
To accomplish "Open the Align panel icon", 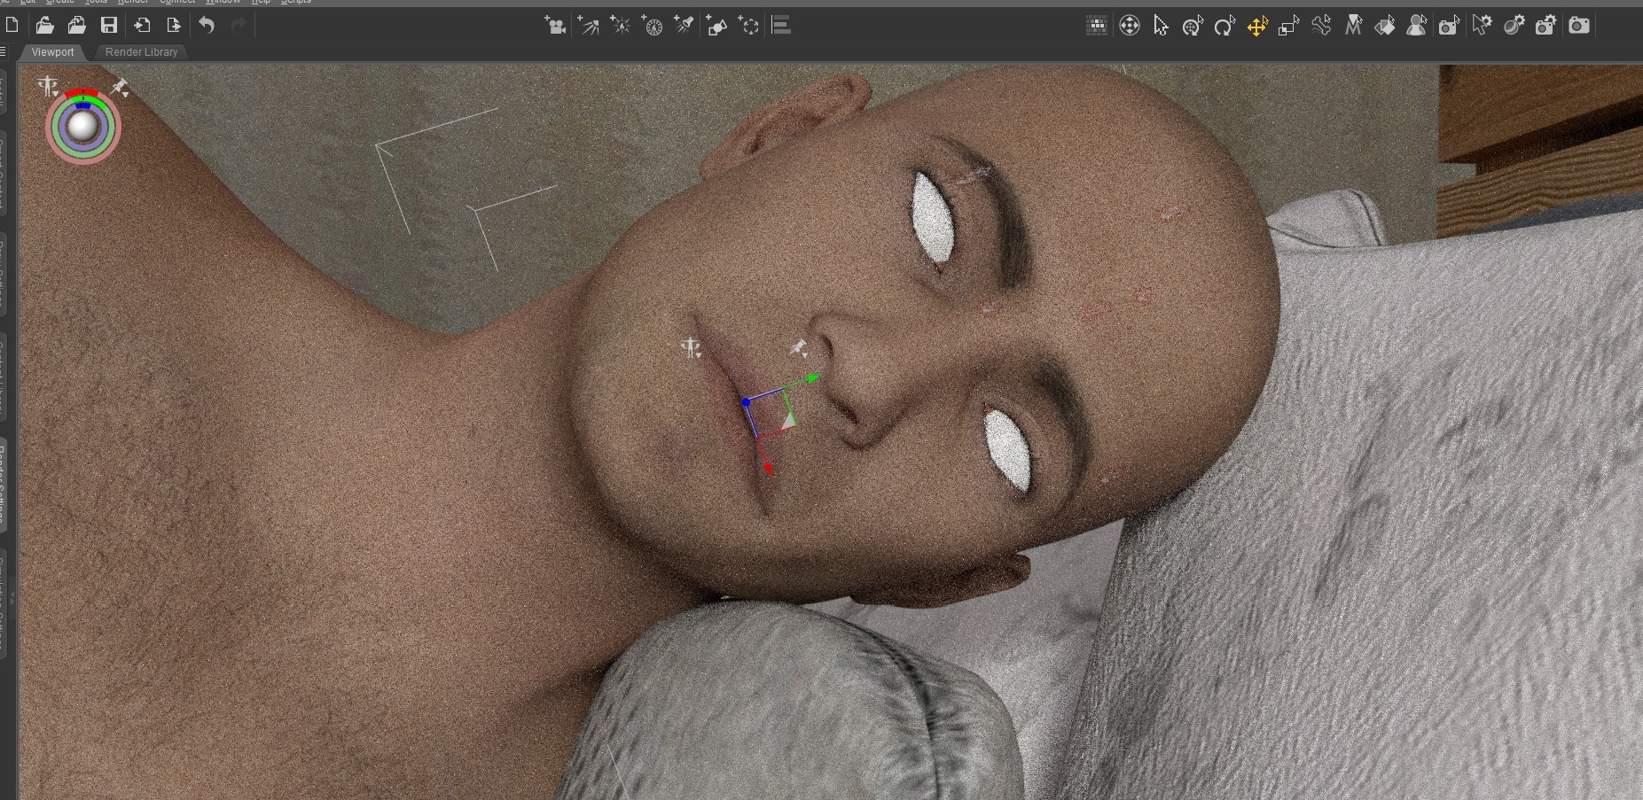I will click(781, 26).
